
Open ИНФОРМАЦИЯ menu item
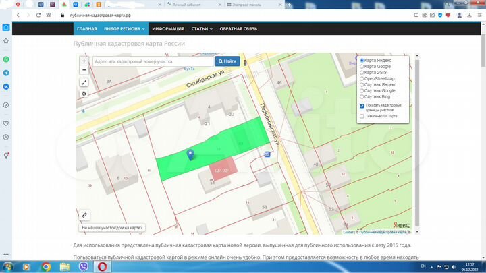click(x=168, y=29)
